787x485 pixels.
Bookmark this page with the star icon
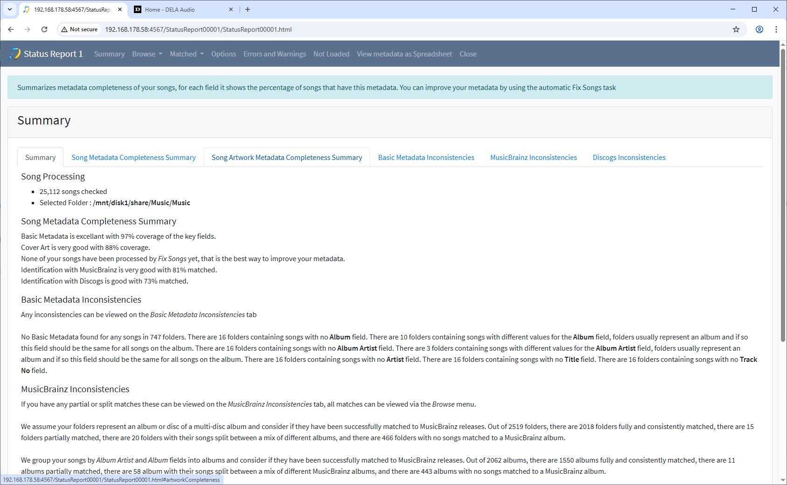(x=736, y=29)
